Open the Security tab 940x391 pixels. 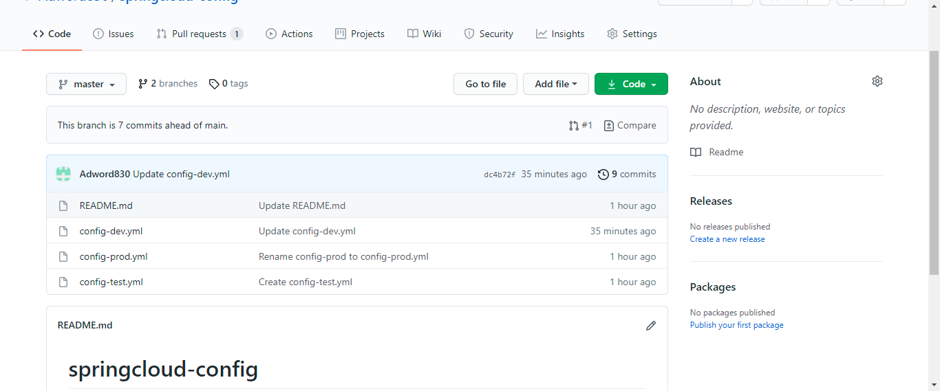(489, 34)
